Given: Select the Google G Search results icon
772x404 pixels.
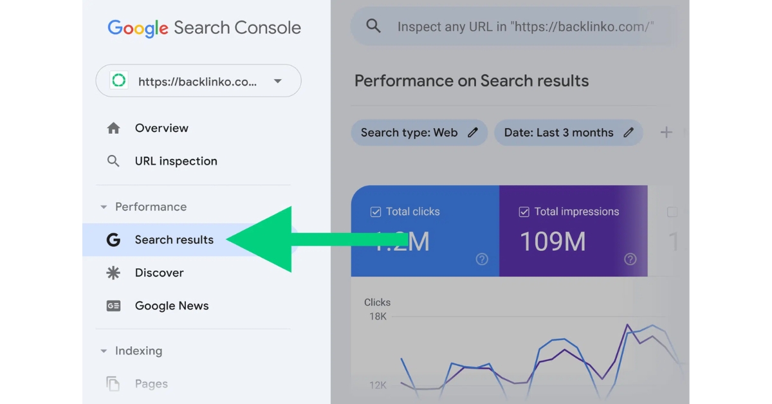Looking at the screenshot, I should (x=113, y=240).
